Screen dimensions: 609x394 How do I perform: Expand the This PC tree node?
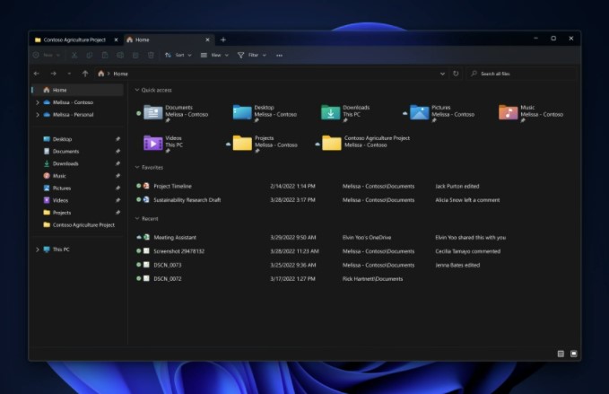37,249
